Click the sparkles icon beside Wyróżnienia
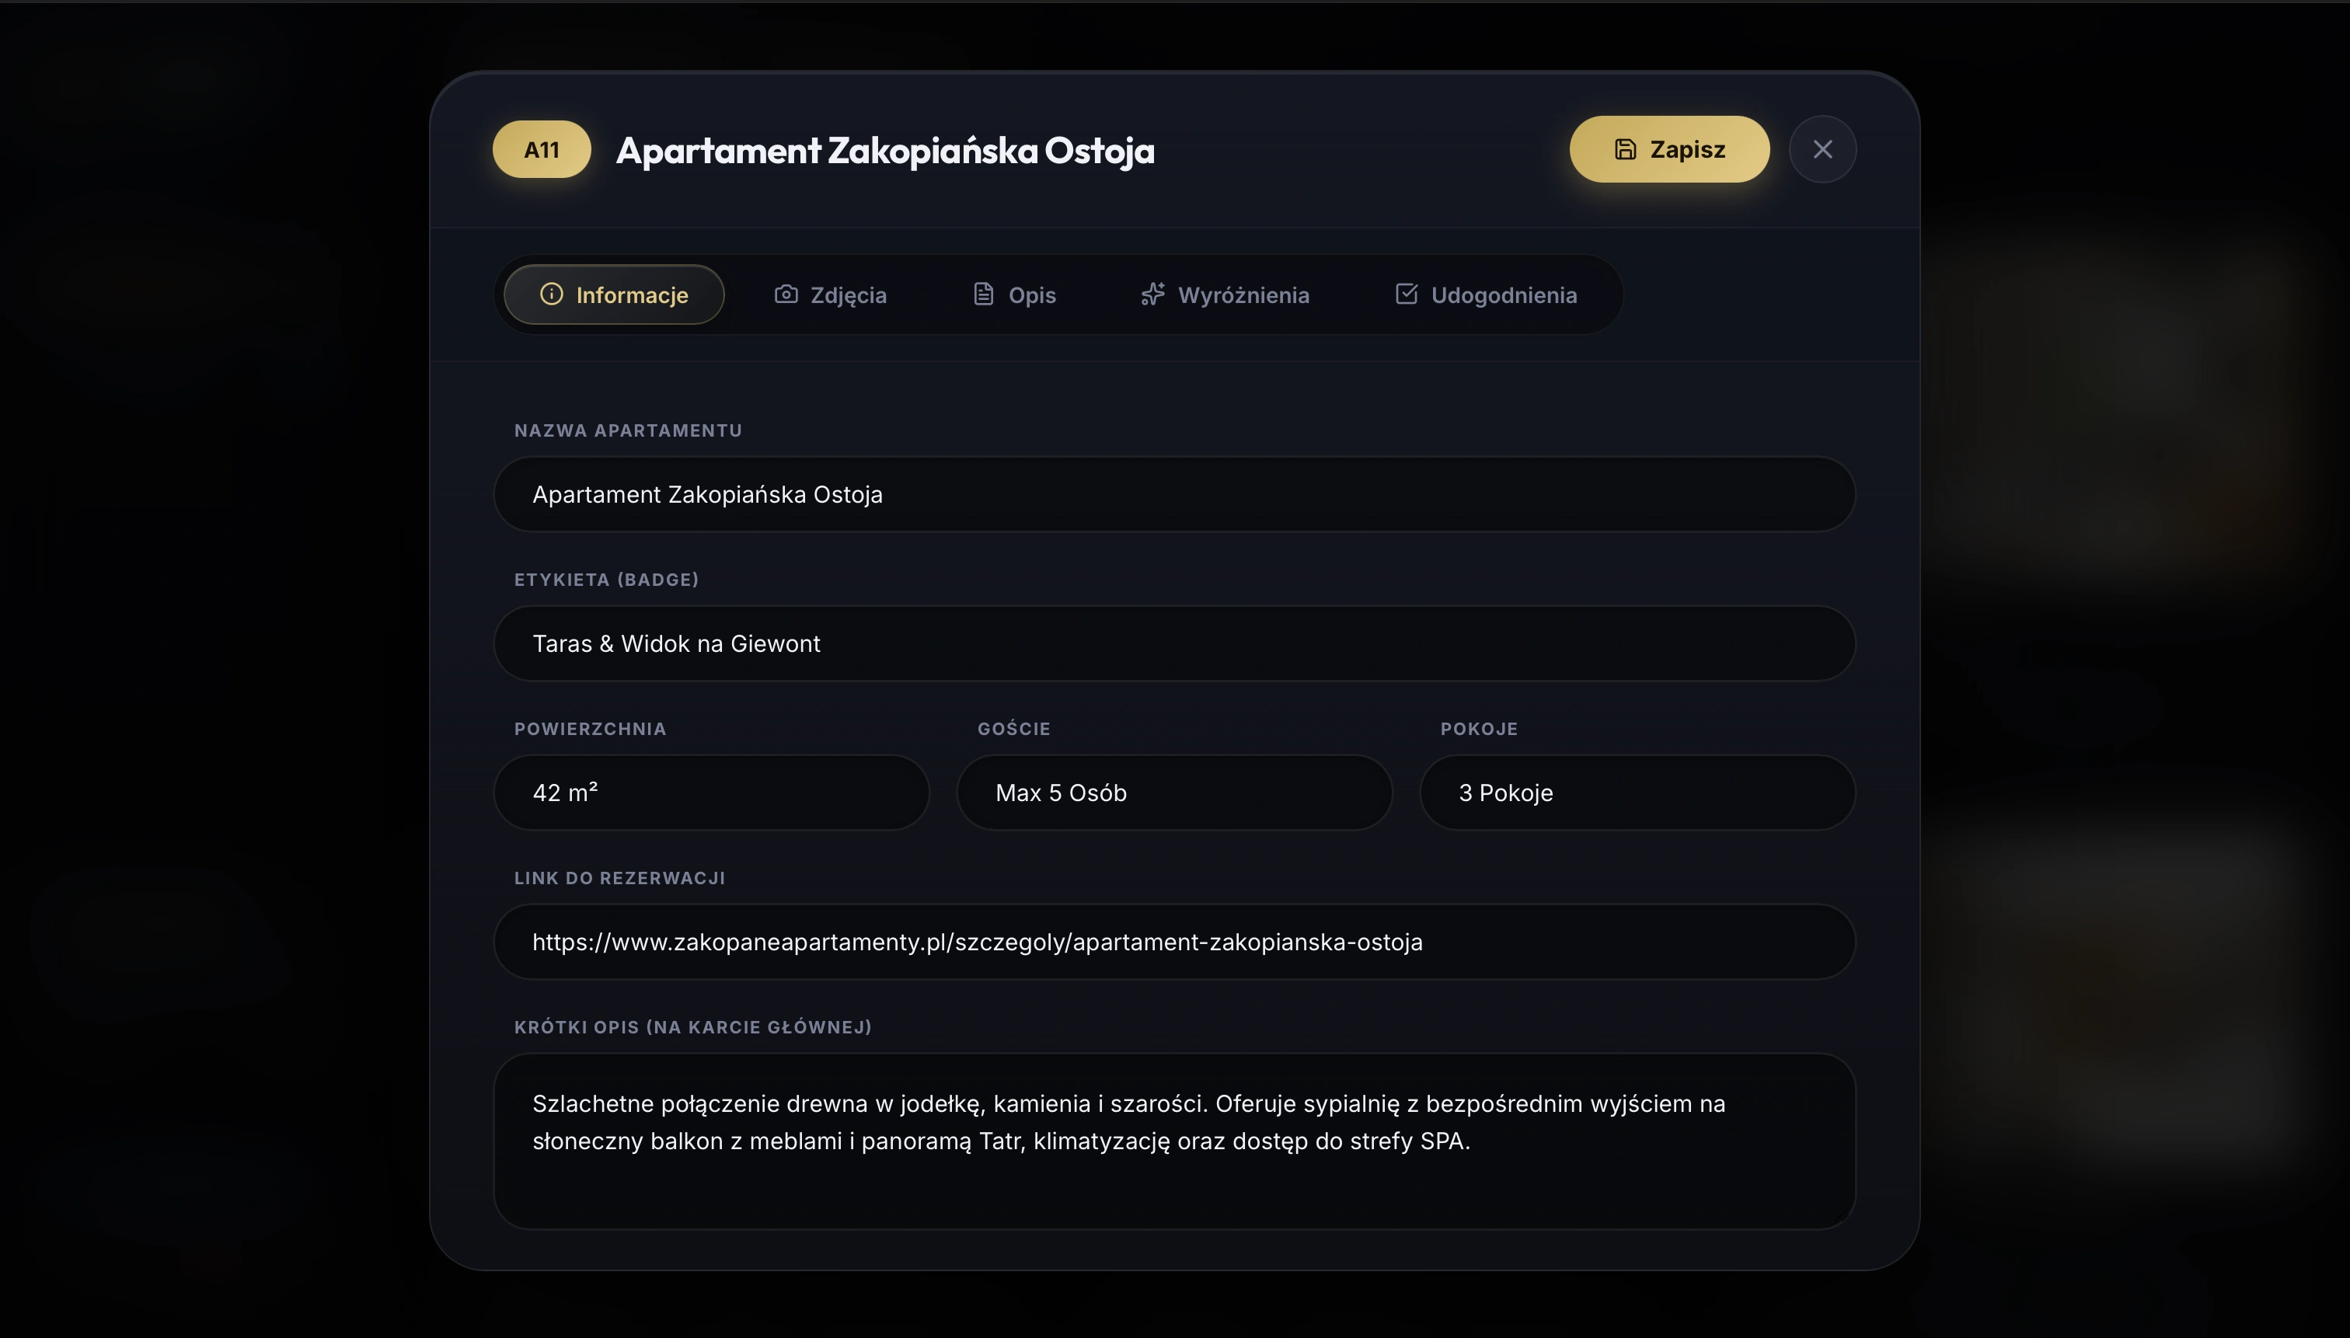The height and width of the screenshot is (1338, 2350). click(1152, 294)
